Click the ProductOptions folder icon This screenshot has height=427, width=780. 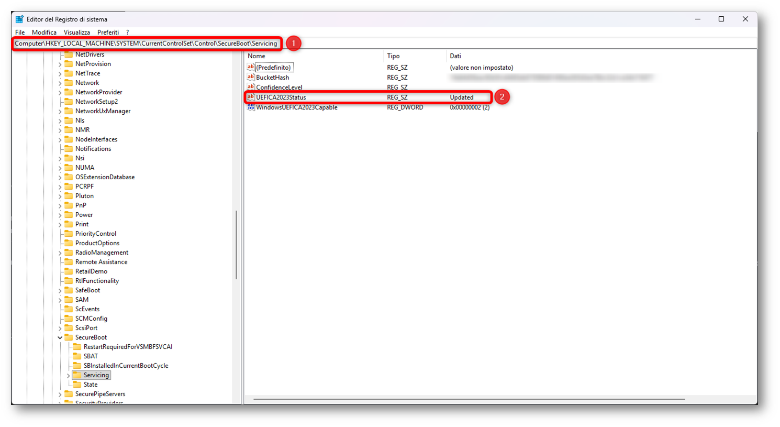[x=69, y=243]
